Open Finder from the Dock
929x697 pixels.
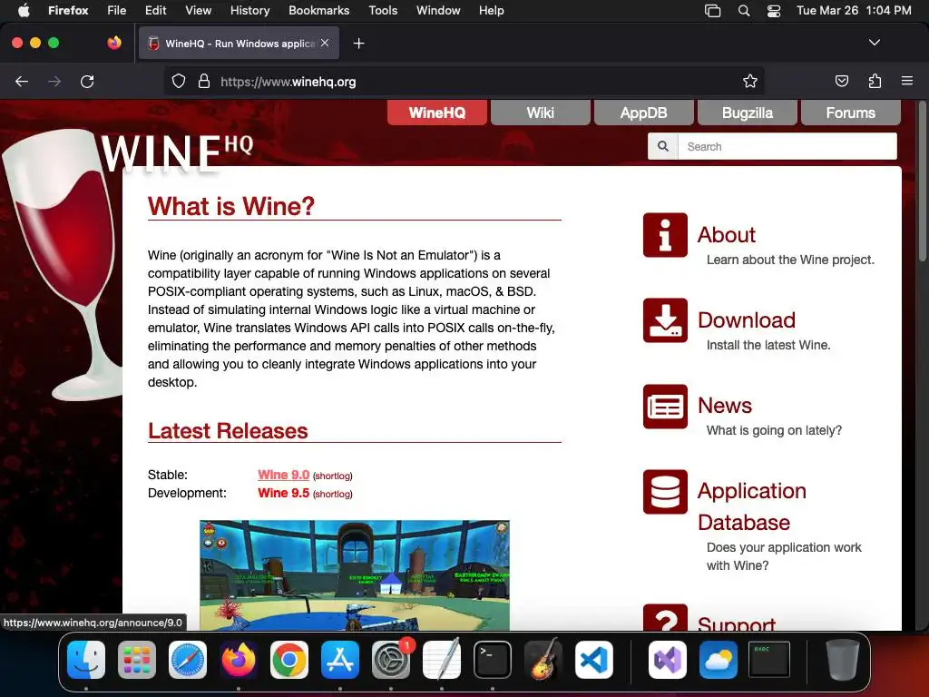click(x=86, y=660)
